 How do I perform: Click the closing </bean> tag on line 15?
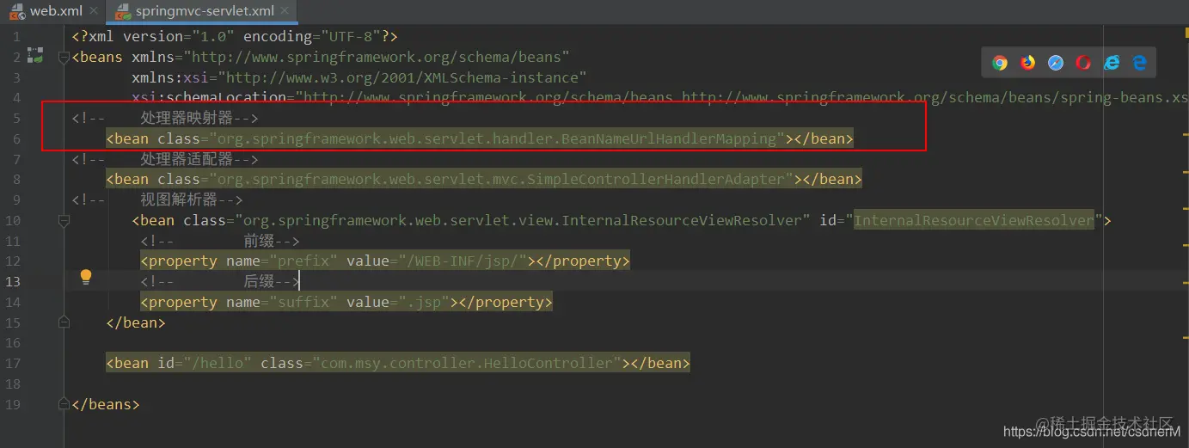click(136, 322)
